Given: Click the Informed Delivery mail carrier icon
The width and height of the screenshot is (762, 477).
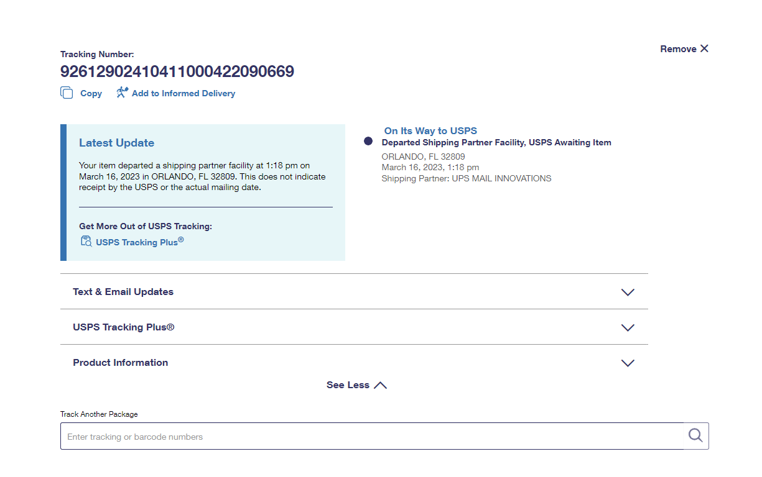Looking at the screenshot, I should tap(123, 93).
